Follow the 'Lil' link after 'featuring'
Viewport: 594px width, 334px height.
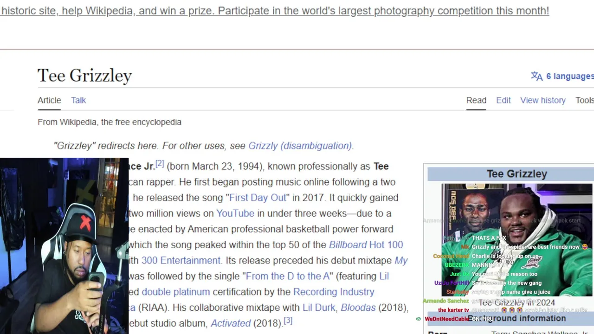tap(384, 276)
